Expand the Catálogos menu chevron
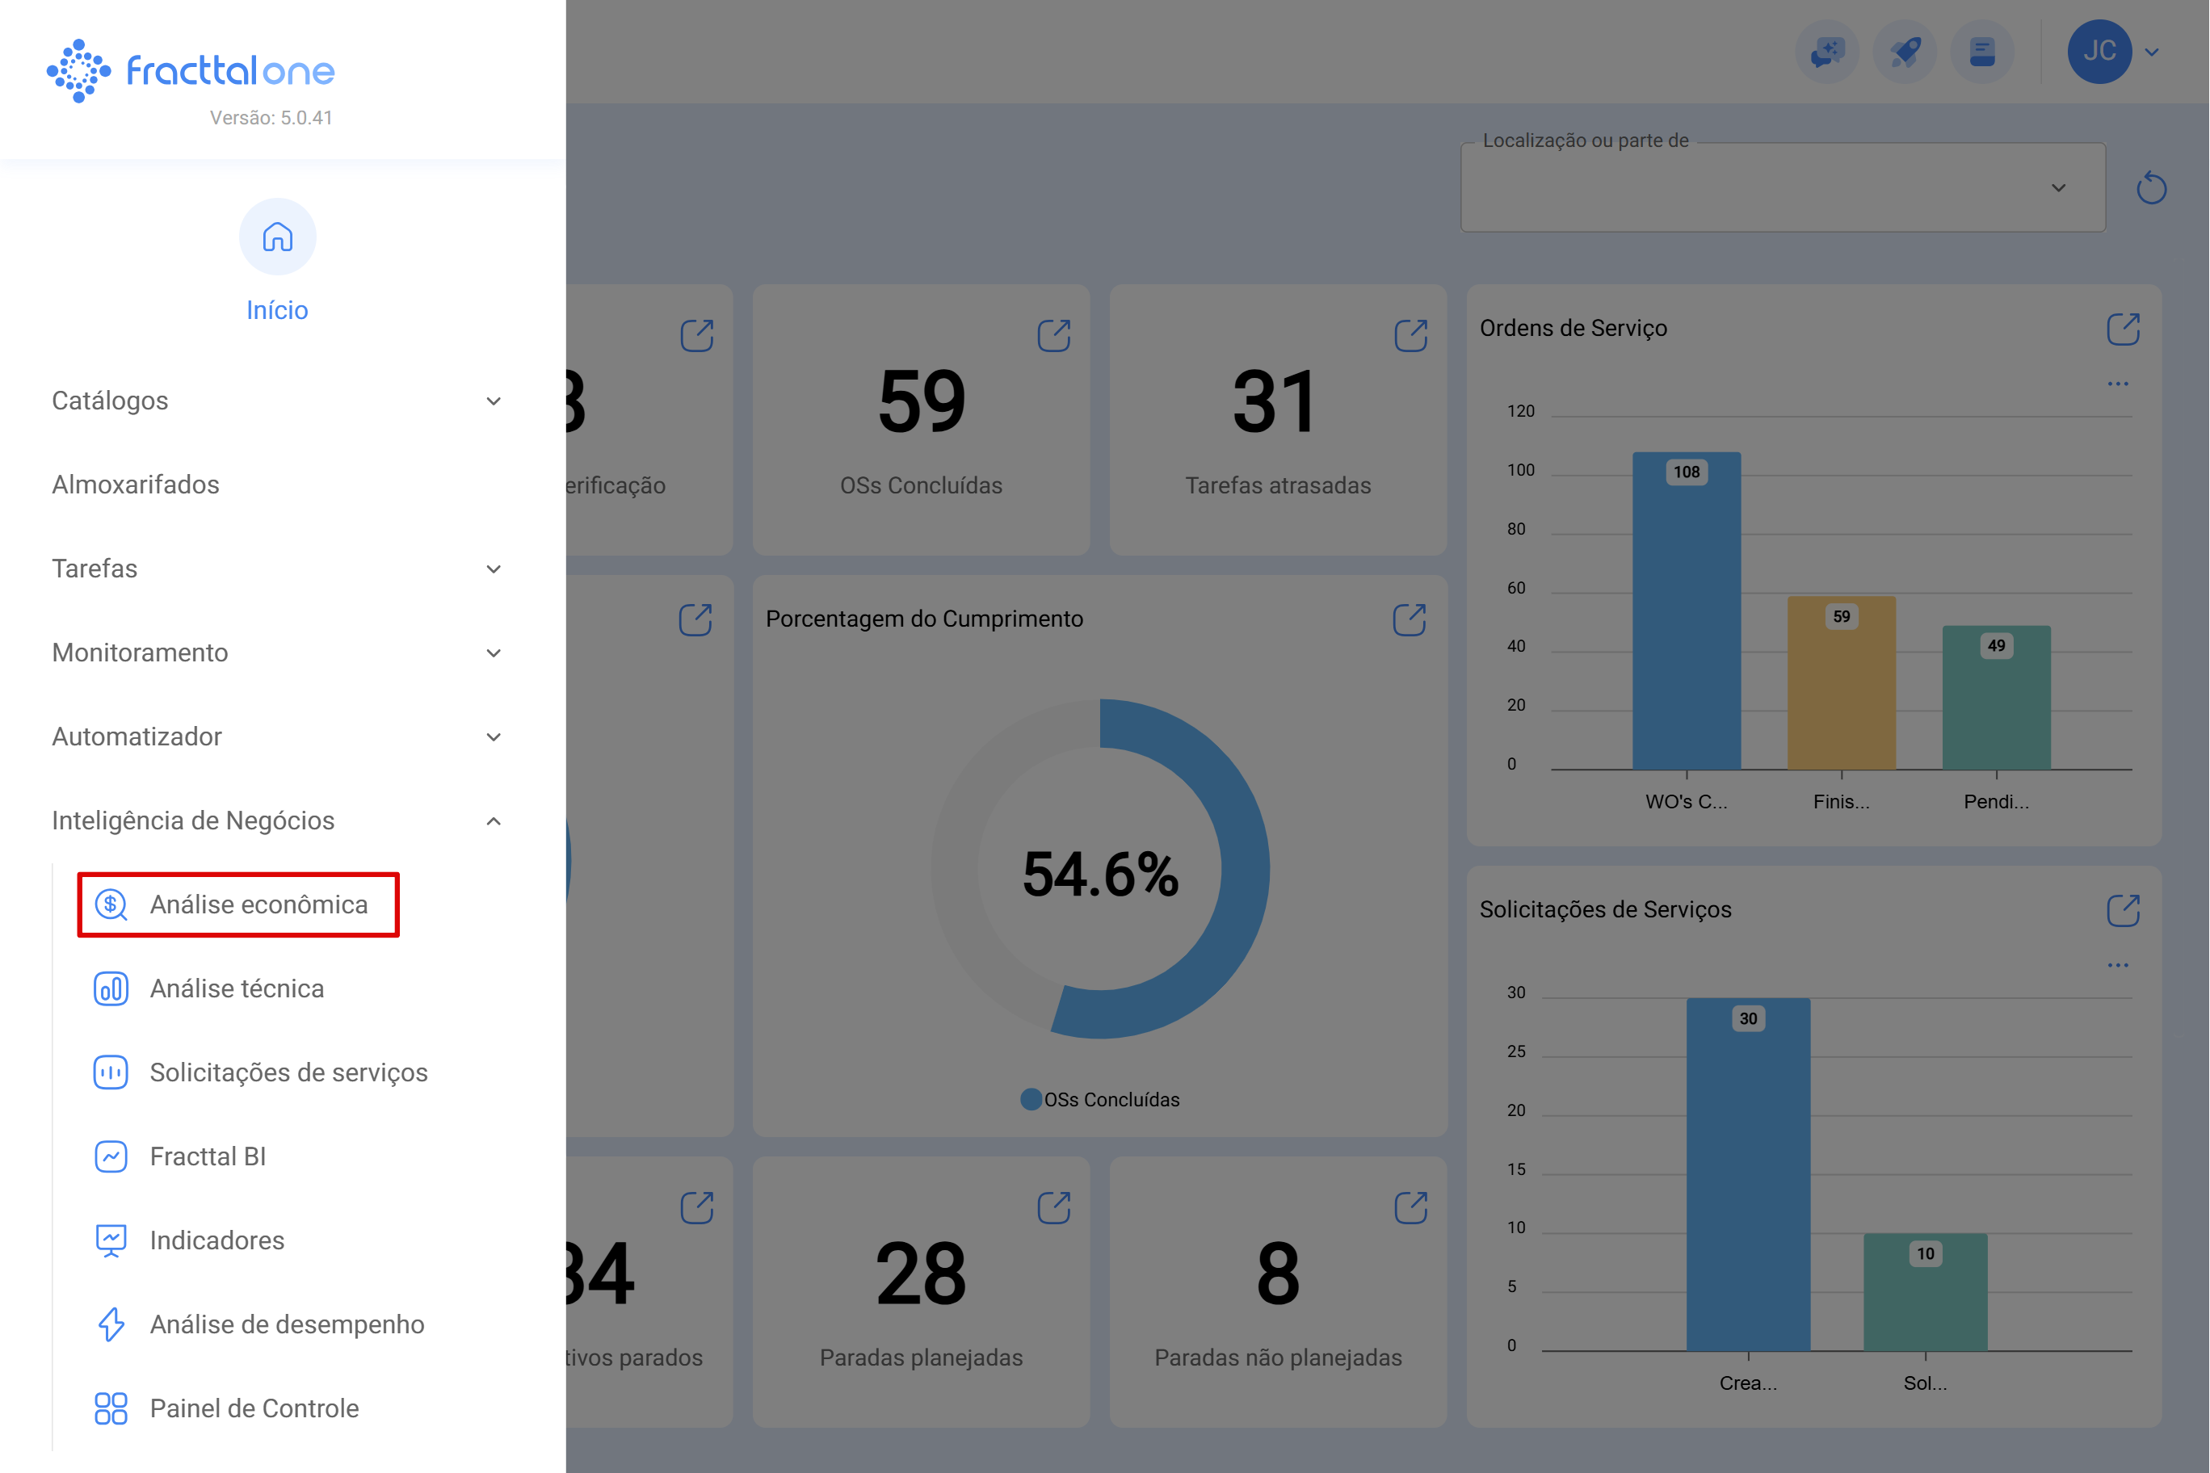The image size is (2210, 1473). 494,401
